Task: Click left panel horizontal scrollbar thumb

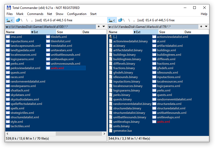Action: (79, 134)
